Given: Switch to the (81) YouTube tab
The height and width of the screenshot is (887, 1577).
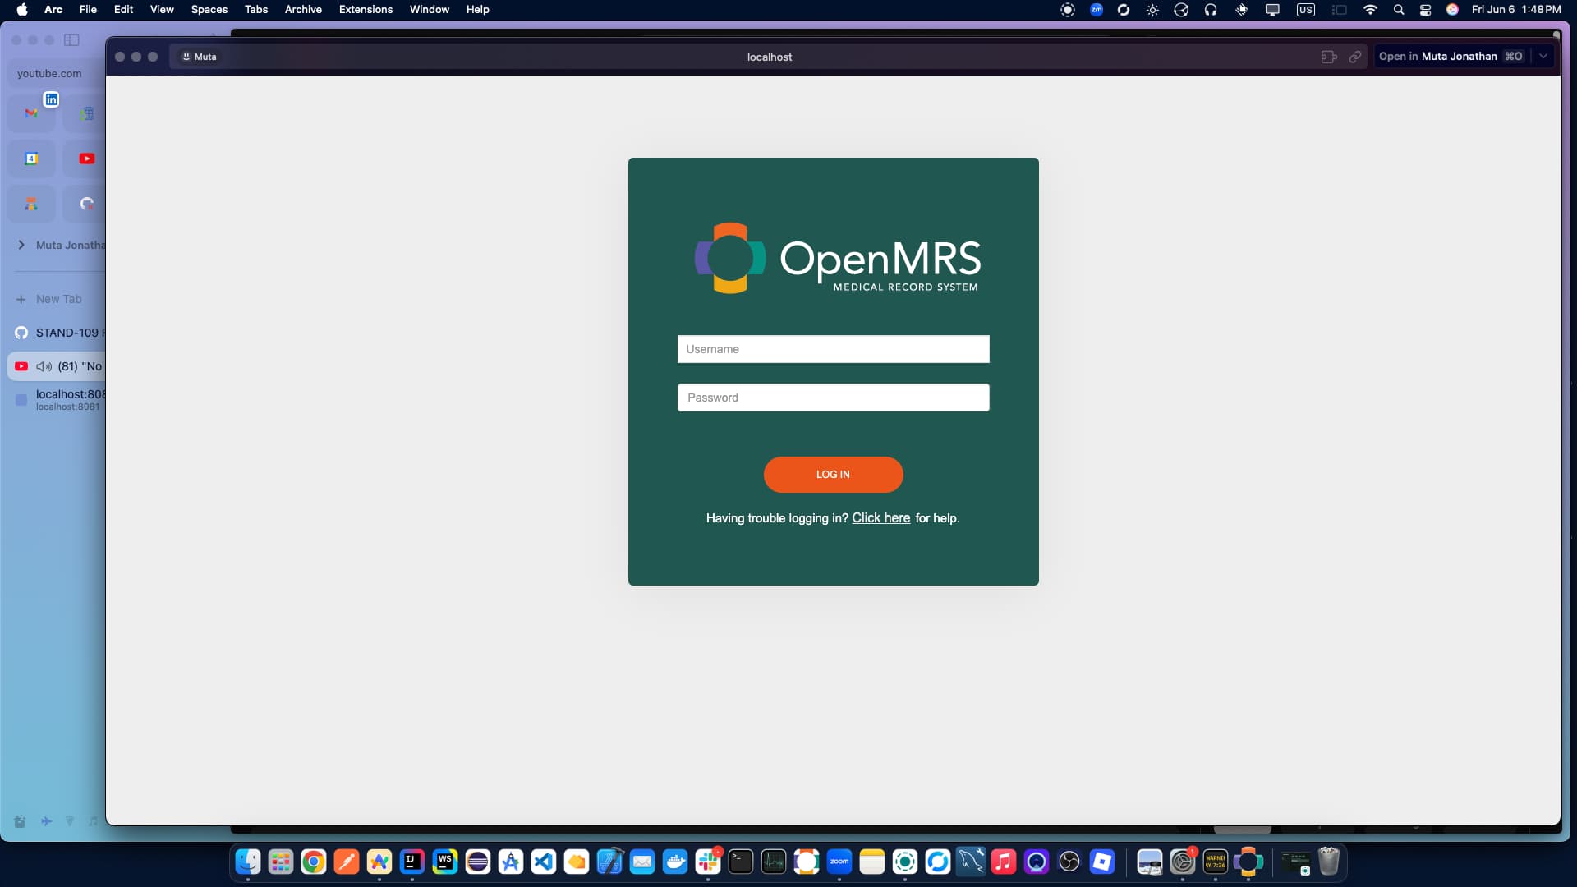Looking at the screenshot, I should [57, 366].
